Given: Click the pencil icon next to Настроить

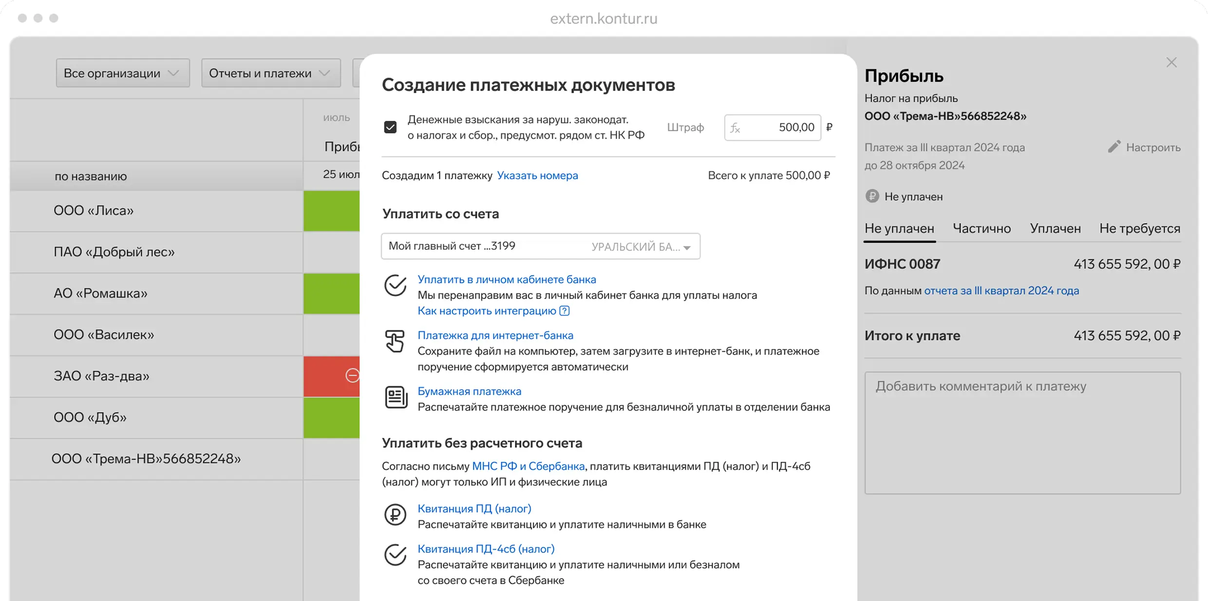Looking at the screenshot, I should click(1114, 147).
